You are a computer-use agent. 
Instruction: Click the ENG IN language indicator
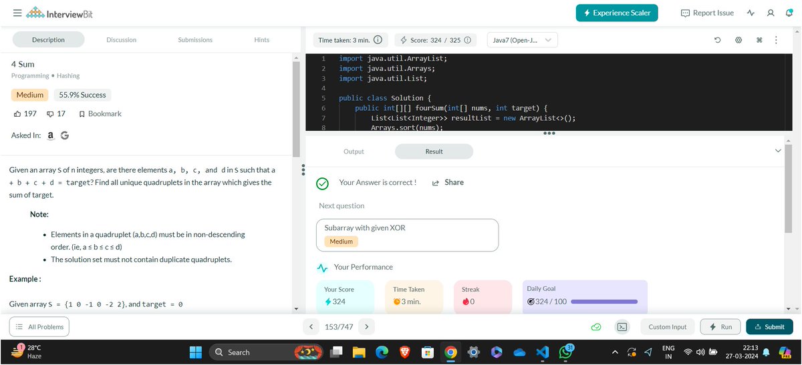pyautogui.click(x=668, y=352)
